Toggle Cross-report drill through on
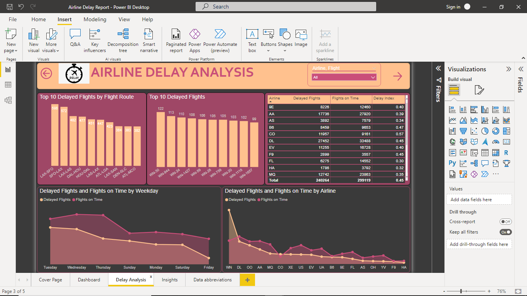Screen dimensions: 527x296 tap(505, 222)
